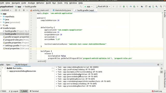
Task: Open Build panel gear settings
Action: [x=158, y=65]
